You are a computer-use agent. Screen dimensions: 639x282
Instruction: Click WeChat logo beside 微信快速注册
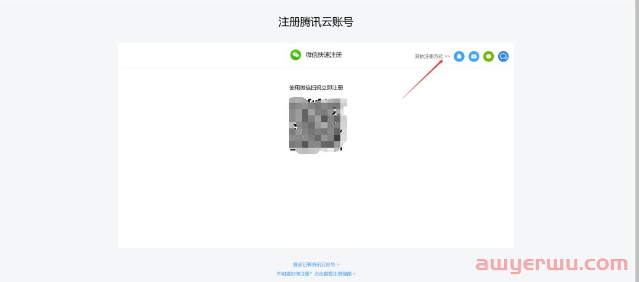pos(295,55)
